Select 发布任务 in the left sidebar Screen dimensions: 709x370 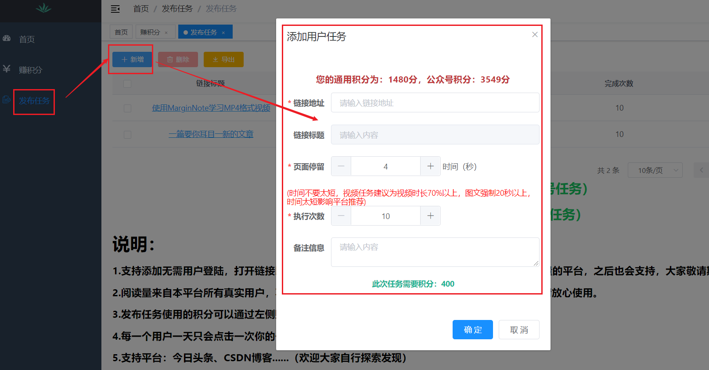click(34, 101)
